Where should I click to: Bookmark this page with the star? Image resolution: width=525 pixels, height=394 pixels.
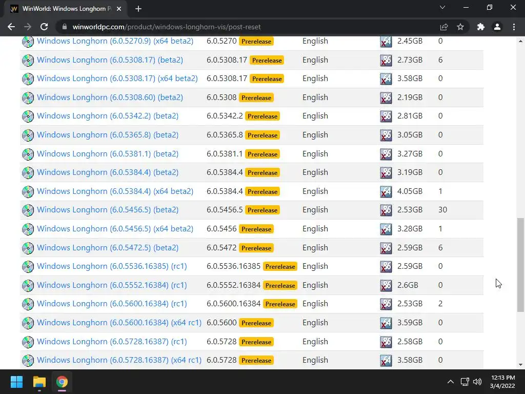[x=460, y=27]
